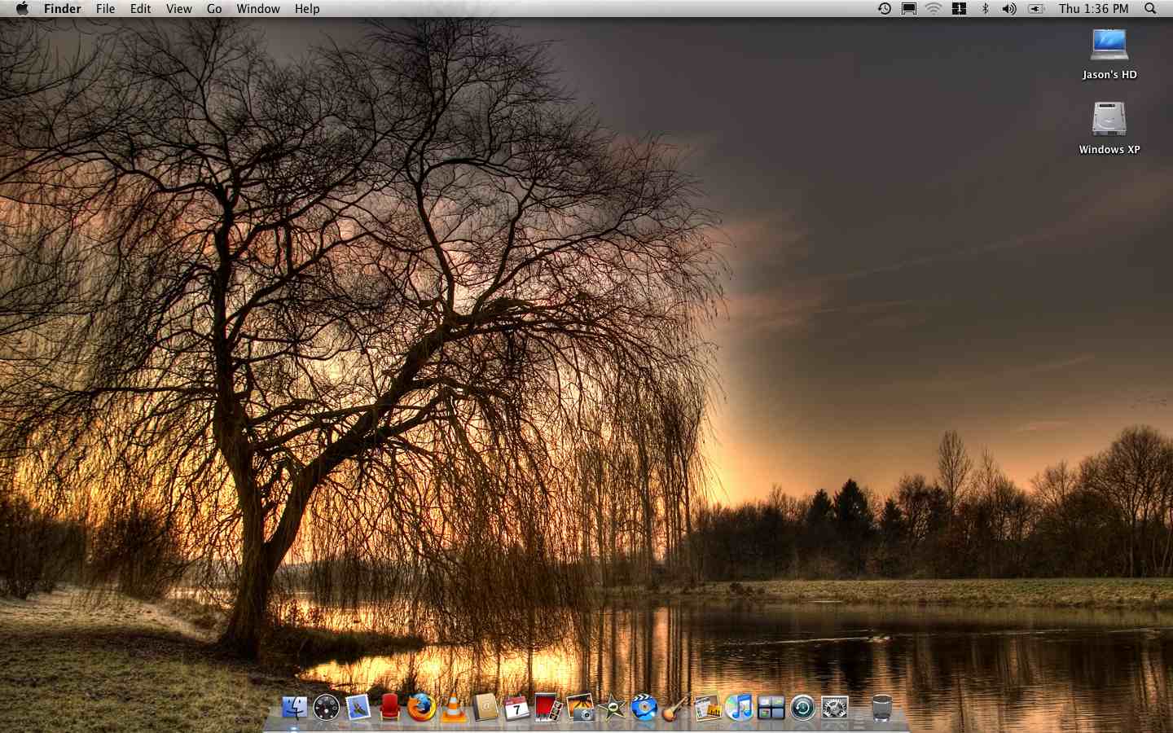This screenshot has height=733, width=1173.
Task: Open the Displays menu bar icon
Action: click(909, 9)
